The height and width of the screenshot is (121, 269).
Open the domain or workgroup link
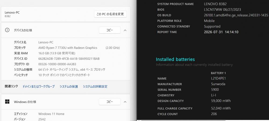pyautogui.click(x=38, y=87)
